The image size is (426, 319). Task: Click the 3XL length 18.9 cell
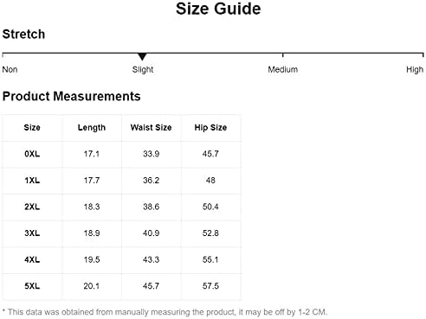pos(92,233)
